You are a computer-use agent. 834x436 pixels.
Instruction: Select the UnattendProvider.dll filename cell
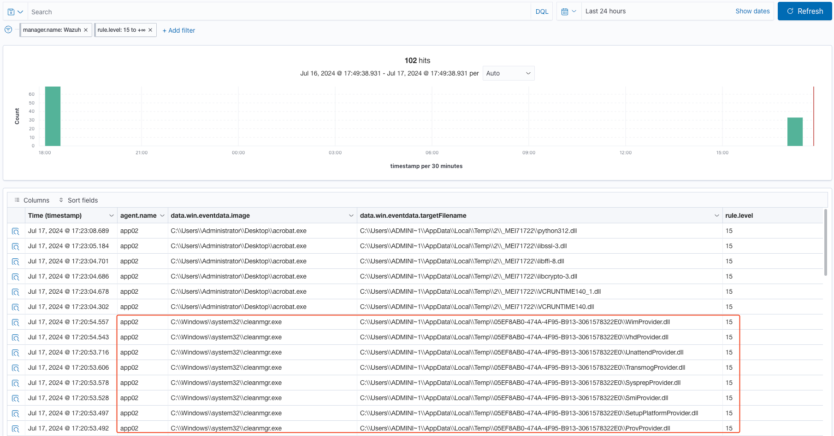[x=540, y=352]
